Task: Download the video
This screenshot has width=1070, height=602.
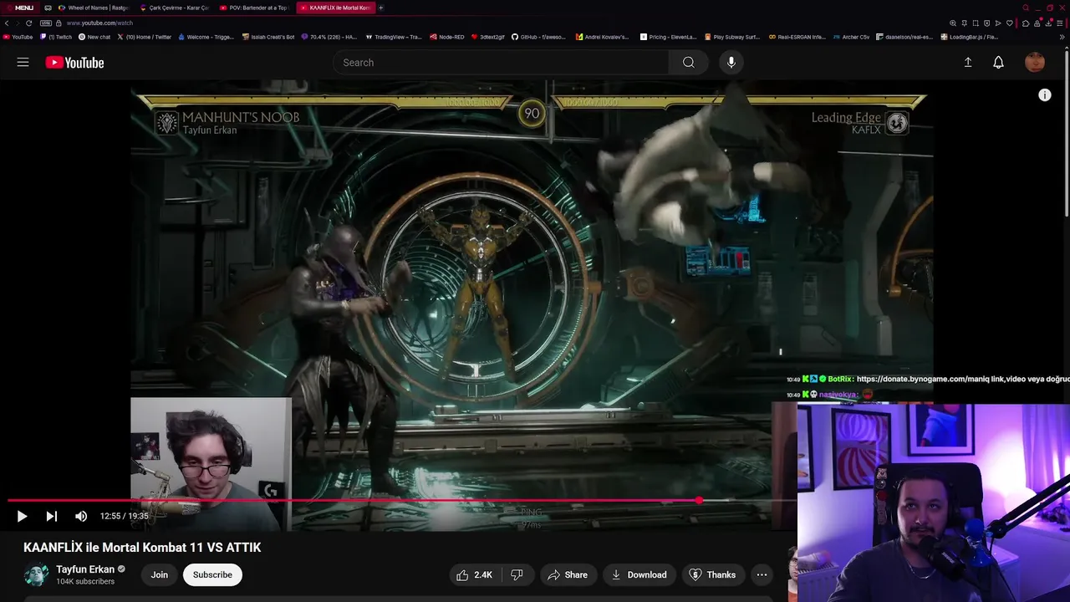Action: tap(639, 574)
